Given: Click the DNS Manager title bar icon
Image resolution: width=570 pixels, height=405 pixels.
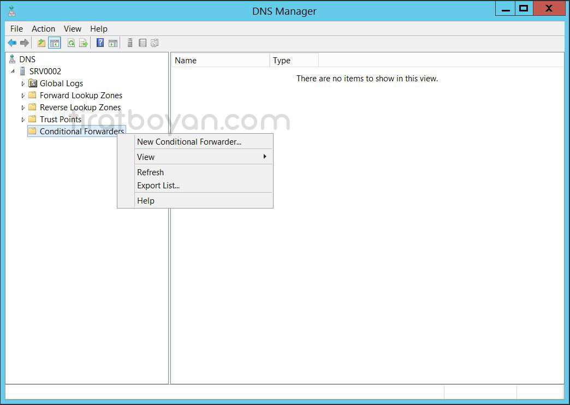Looking at the screenshot, I should coord(11,11).
